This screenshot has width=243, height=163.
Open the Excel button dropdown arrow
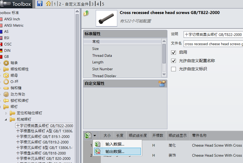(x=95, y=136)
